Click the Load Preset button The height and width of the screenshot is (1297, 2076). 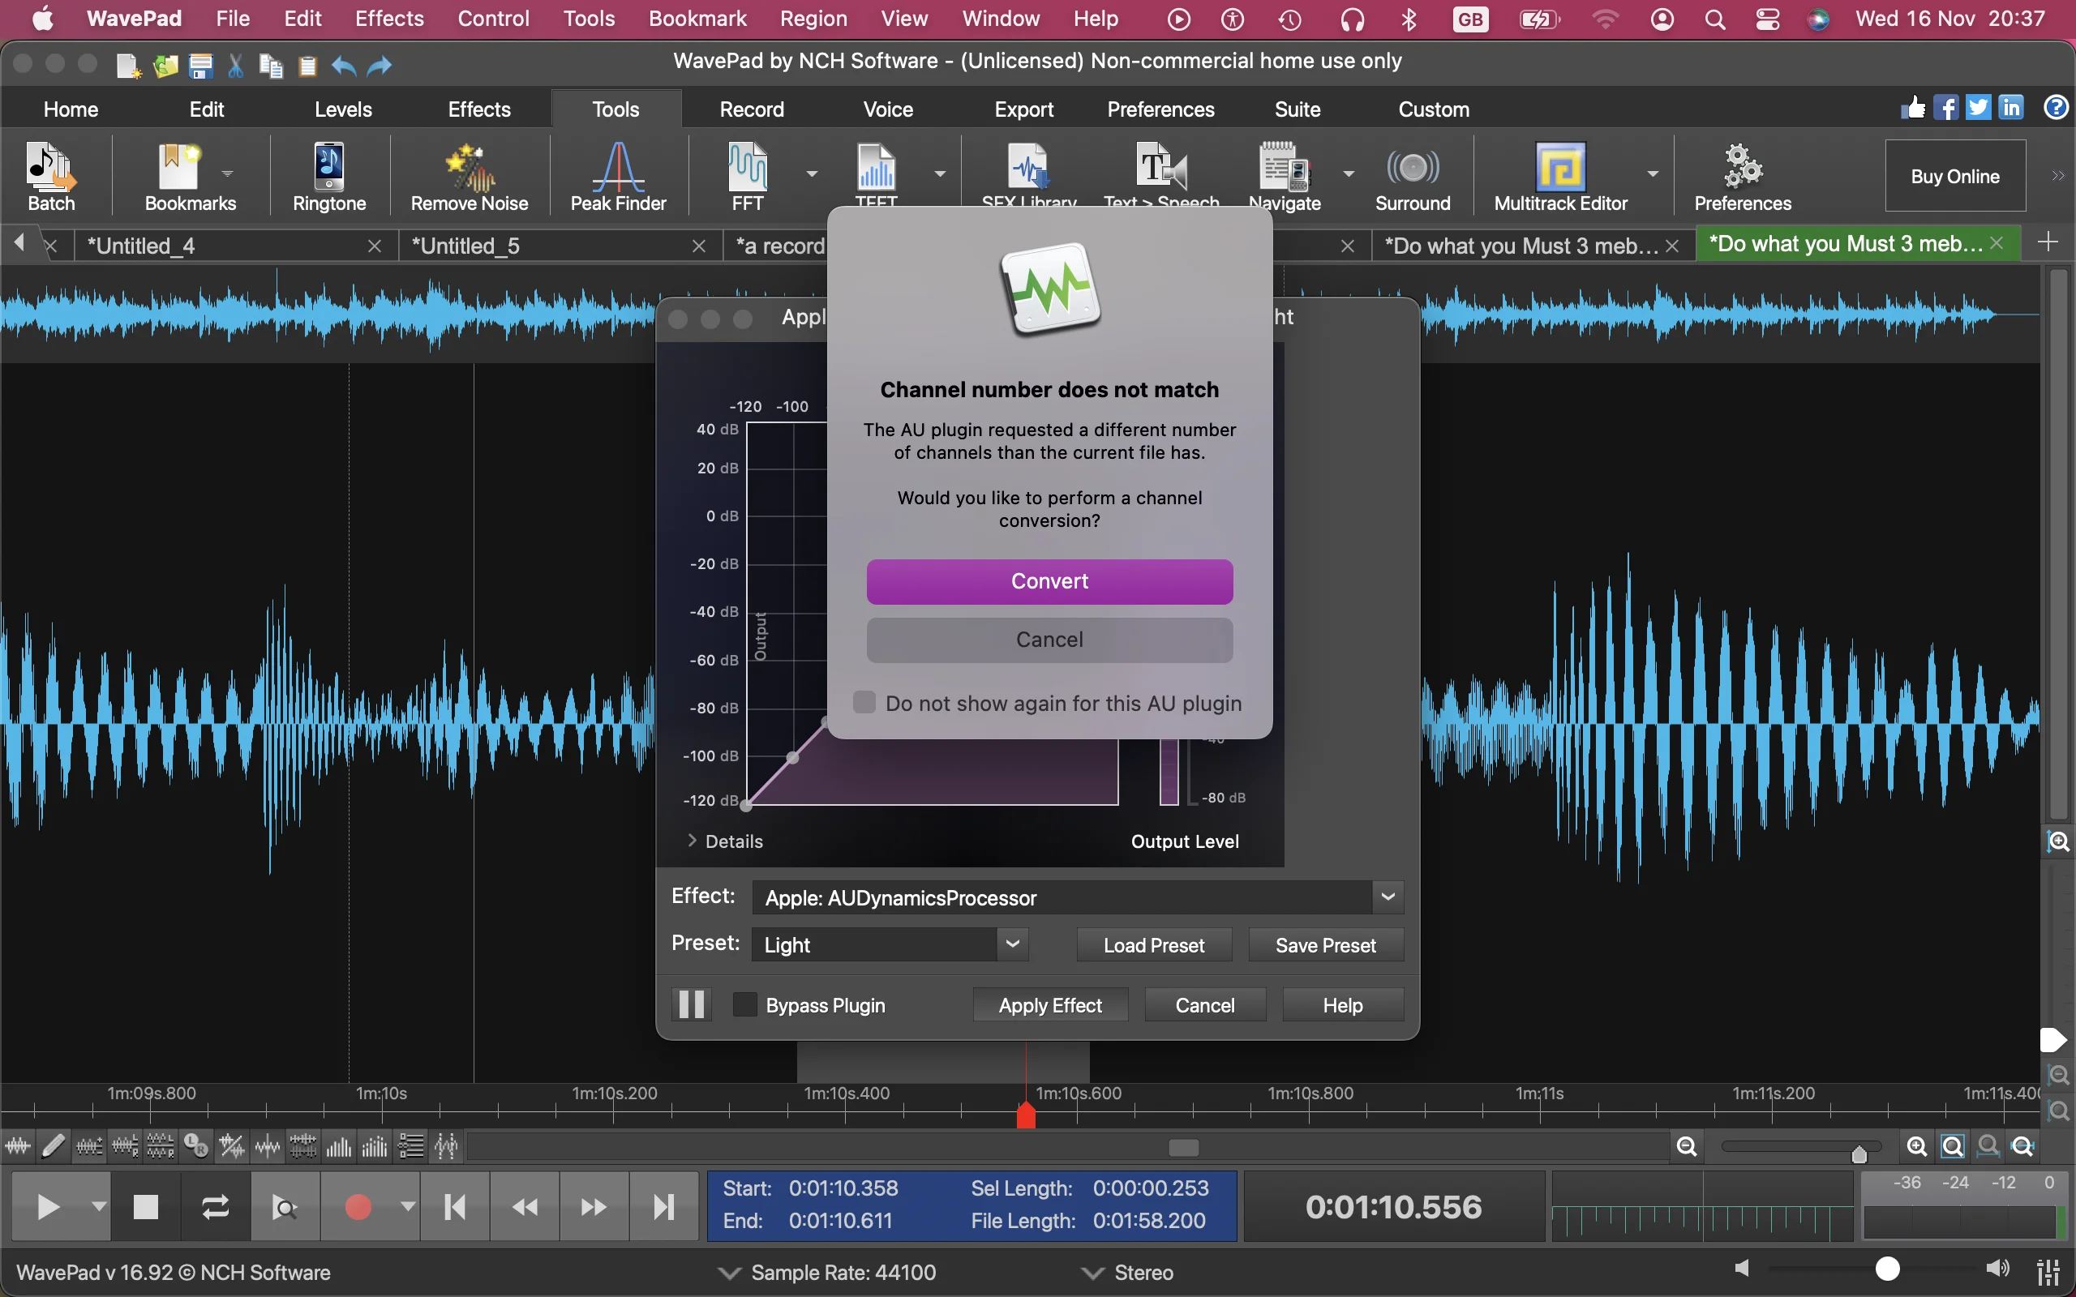pyautogui.click(x=1153, y=944)
